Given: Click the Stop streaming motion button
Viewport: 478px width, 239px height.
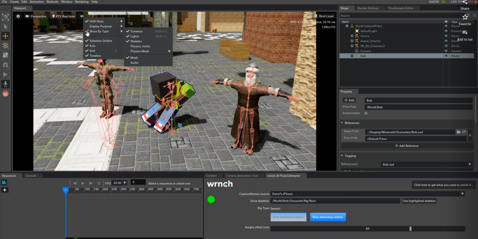Looking at the screenshot, I should 328,217.
